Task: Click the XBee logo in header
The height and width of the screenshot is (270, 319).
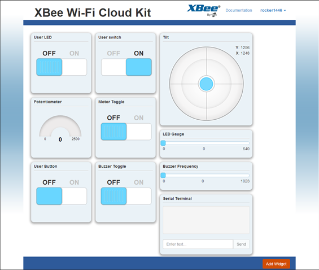Action: tap(203, 10)
